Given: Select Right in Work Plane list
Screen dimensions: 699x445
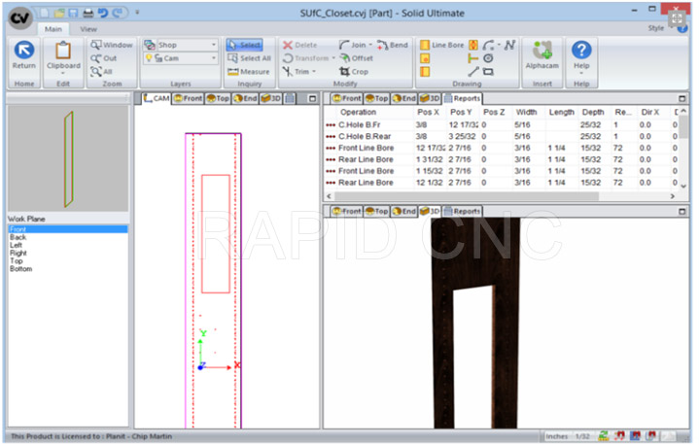Looking at the screenshot, I should click(x=18, y=253).
